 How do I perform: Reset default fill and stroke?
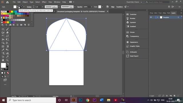[x=2, y=70]
